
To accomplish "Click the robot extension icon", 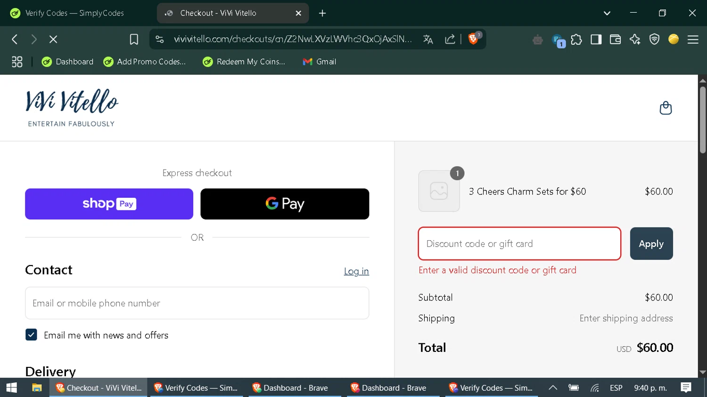I will 537,40.
